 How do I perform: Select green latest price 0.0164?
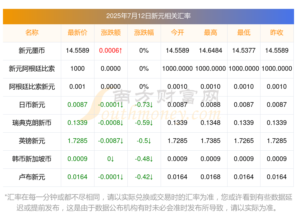(78, 177)
